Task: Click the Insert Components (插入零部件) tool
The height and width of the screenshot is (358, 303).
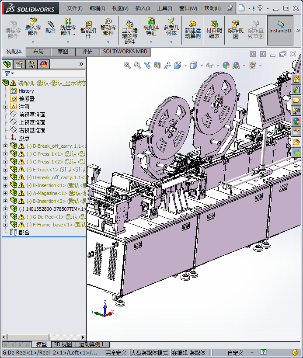Action: (x=33, y=27)
